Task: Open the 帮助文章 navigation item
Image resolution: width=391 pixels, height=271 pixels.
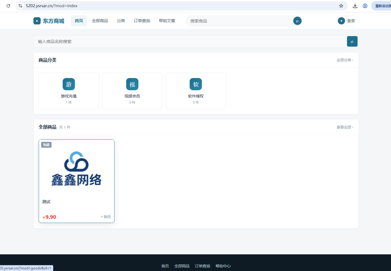Action: (x=167, y=21)
